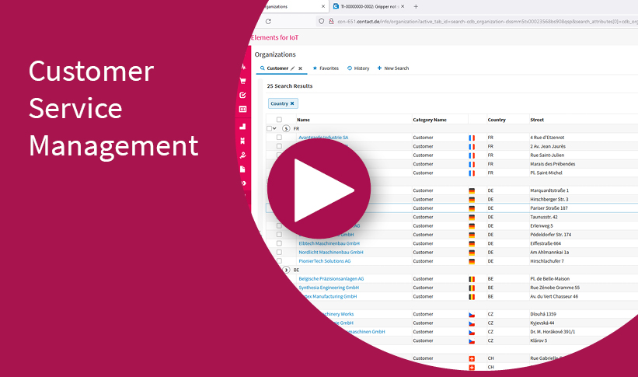Screen dimensions: 638x377
Task: Click the edit pencil on Customer search
Action: click(x=292, y=68)
